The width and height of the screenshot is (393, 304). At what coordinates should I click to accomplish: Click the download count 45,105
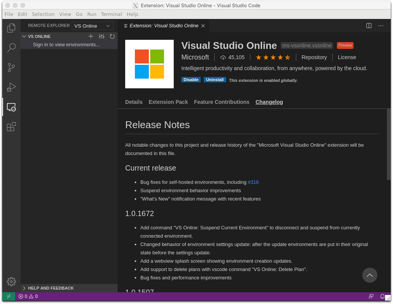(232, 57)
